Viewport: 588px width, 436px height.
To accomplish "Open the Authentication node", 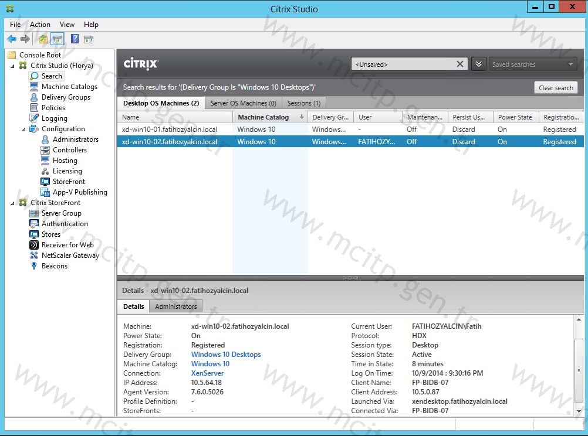I will point(65,224).
